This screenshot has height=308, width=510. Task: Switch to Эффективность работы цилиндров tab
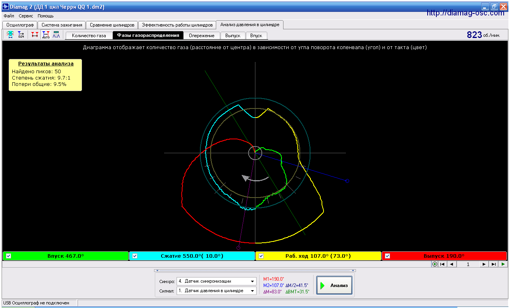tap(177, 25)
